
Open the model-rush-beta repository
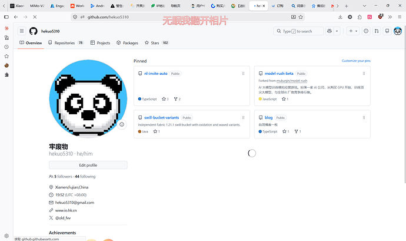(x=279, y=74)
